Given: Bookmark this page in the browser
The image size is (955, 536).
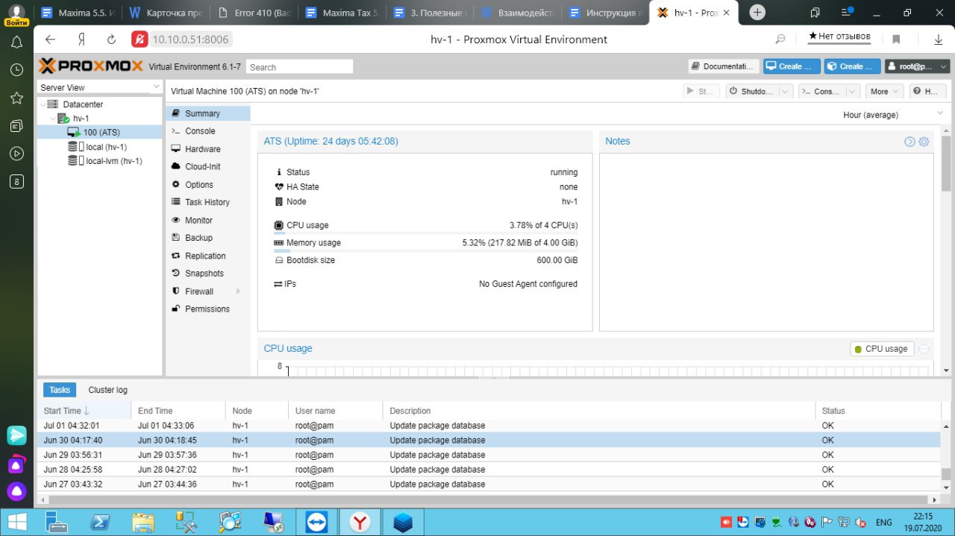Looking at the screenshot, I should 896,40.
